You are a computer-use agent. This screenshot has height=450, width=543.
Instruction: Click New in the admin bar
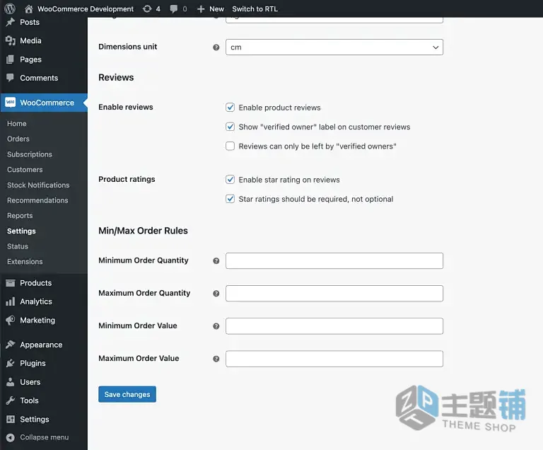217,9
